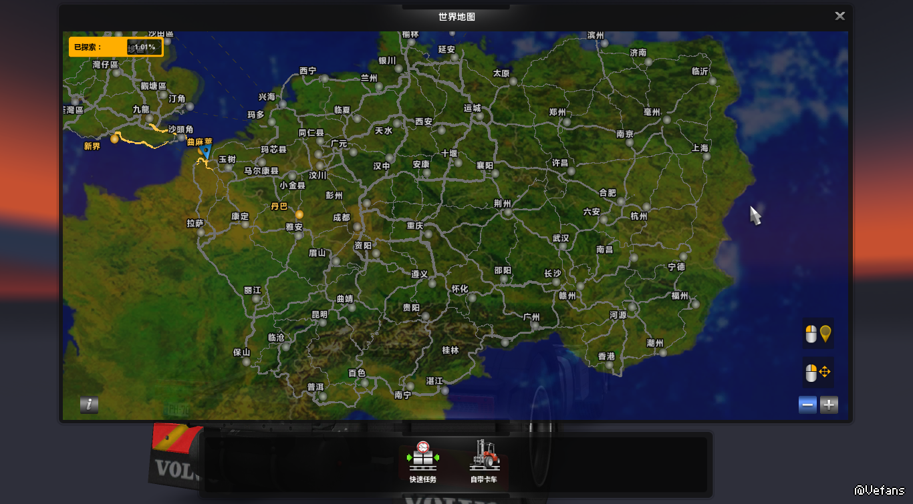Select the city label 重庆
Image resolution: width=913 pixels, height=504 pixels.
[415, 226]
